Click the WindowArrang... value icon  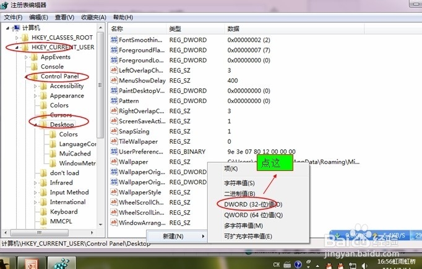[x=114, y=223]
